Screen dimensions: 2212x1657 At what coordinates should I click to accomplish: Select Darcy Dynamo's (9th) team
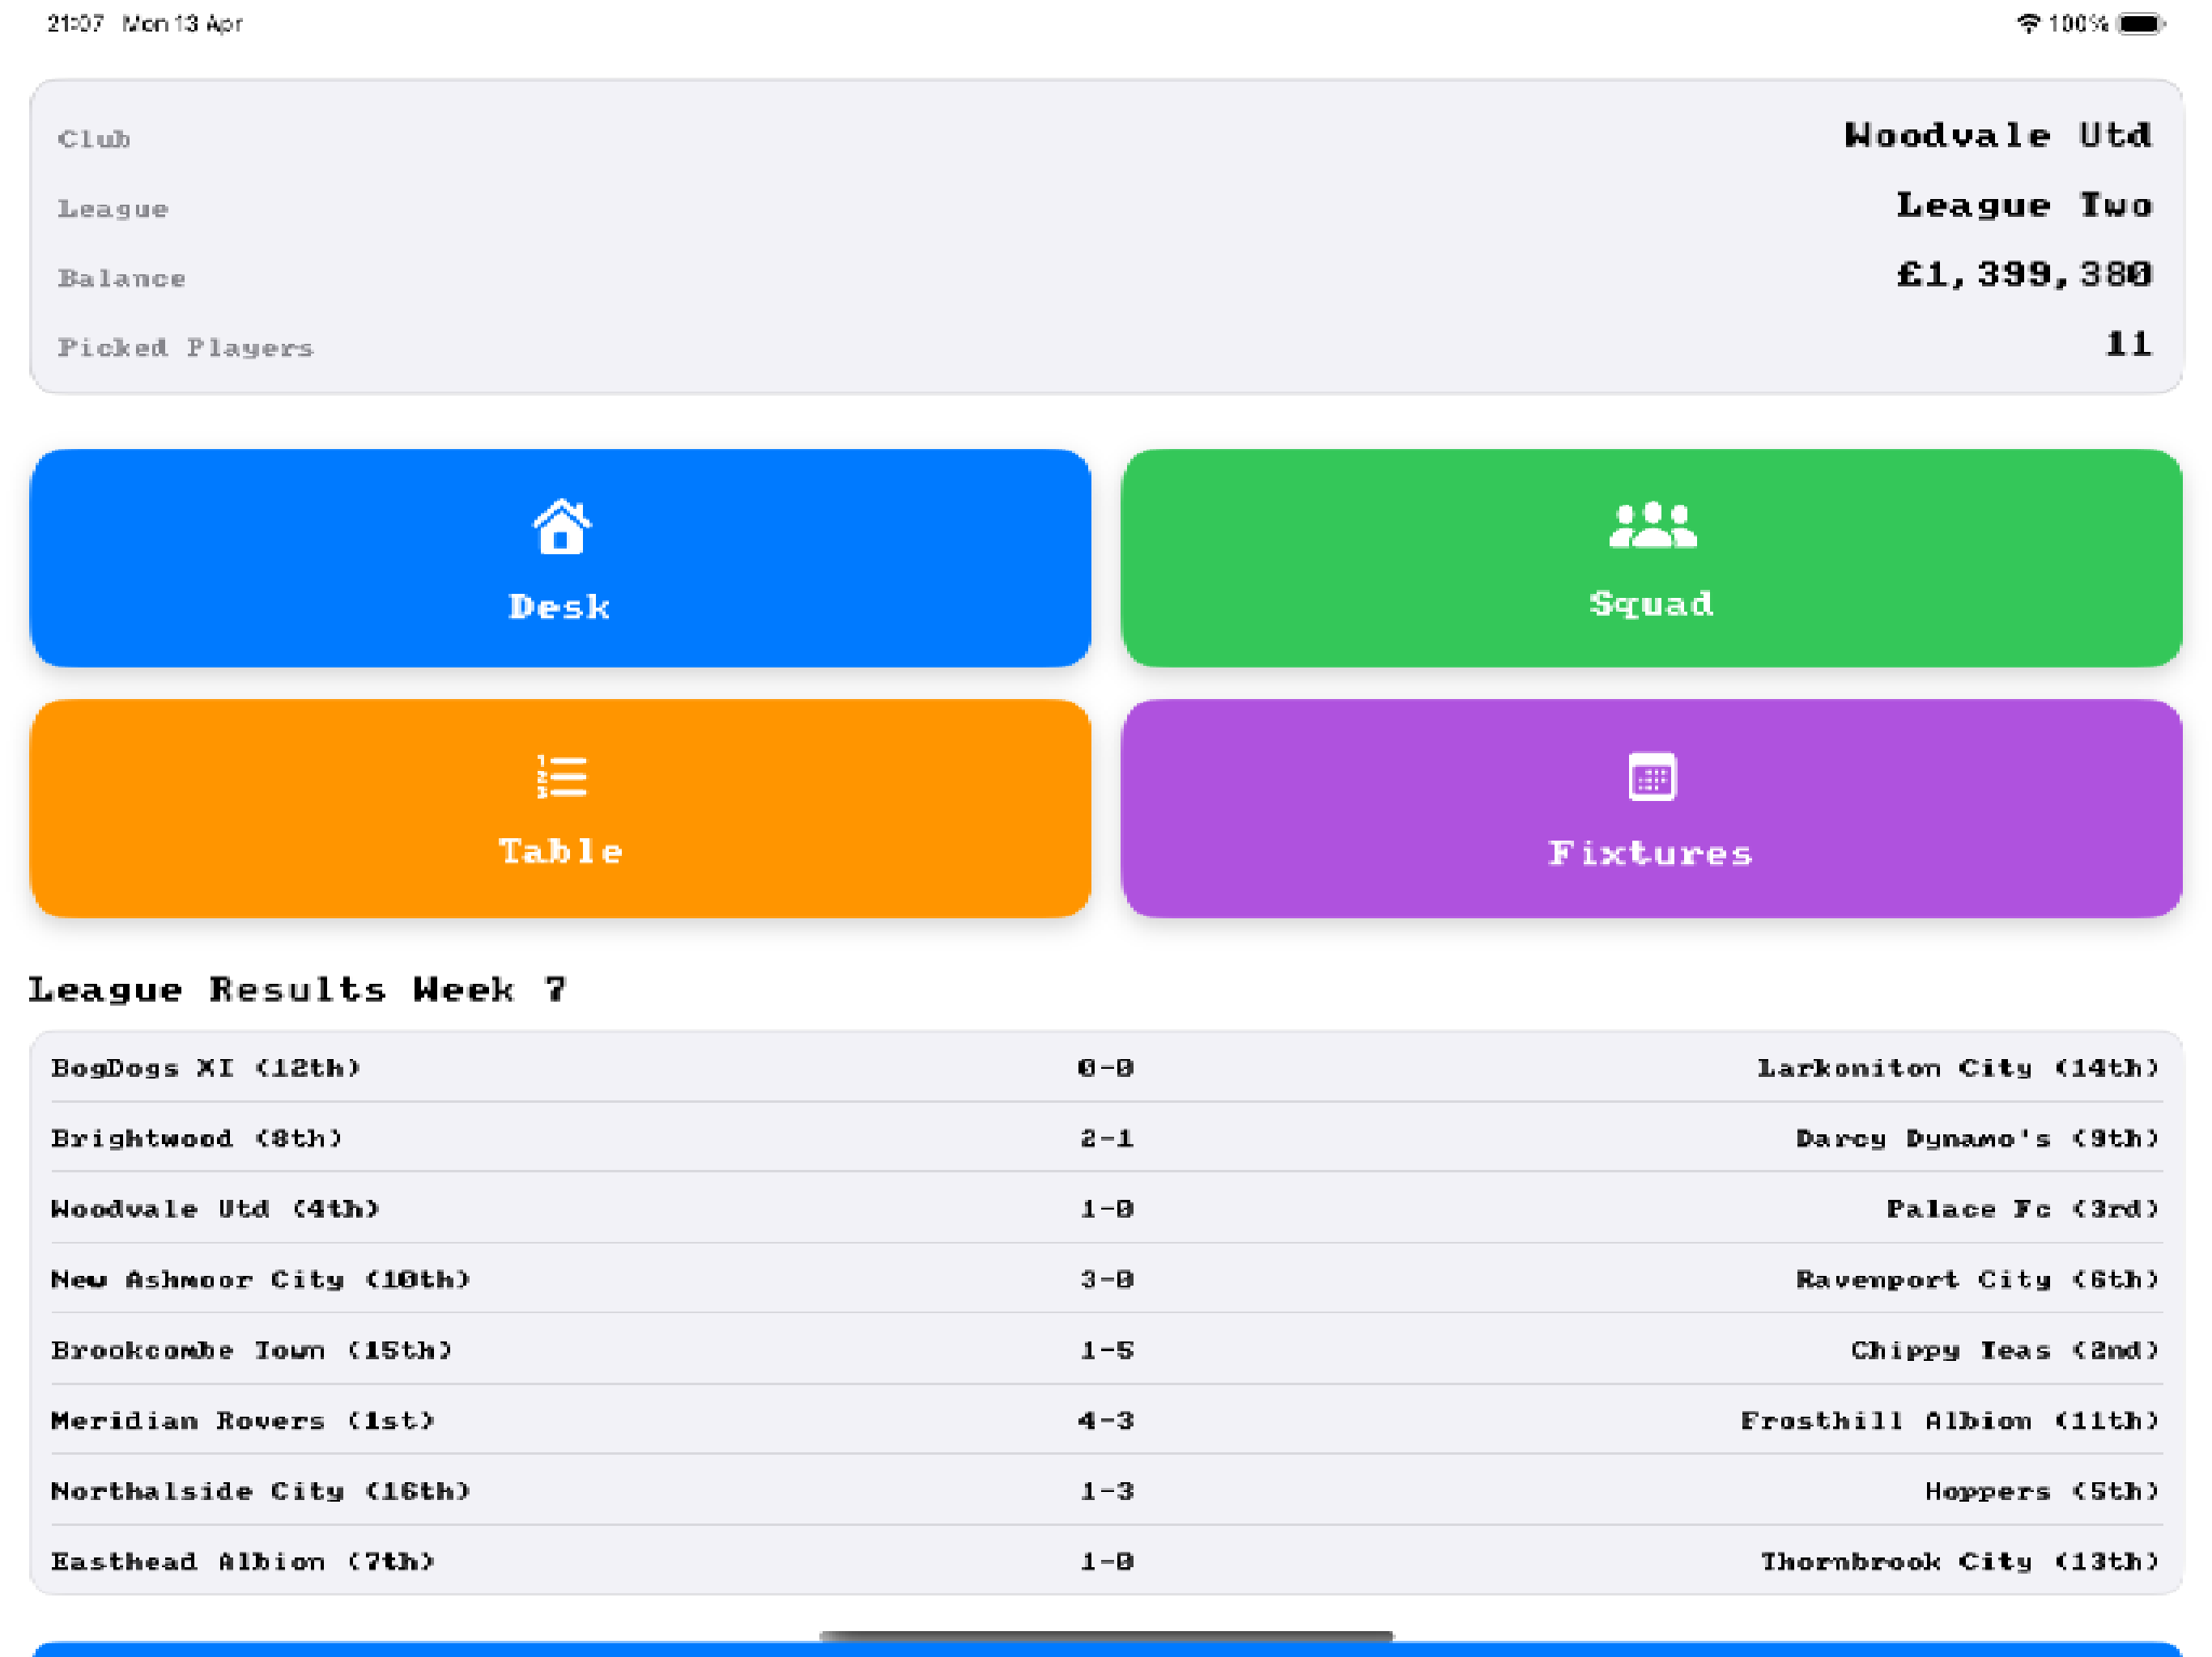coord(1977,1138)
